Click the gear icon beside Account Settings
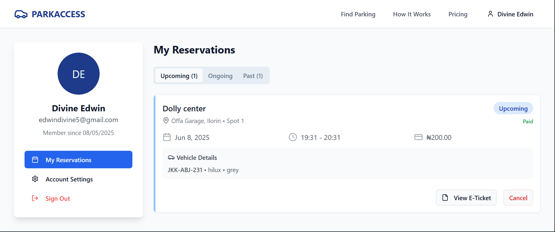Screen dimensions: 555x232 tap(35, 179)
